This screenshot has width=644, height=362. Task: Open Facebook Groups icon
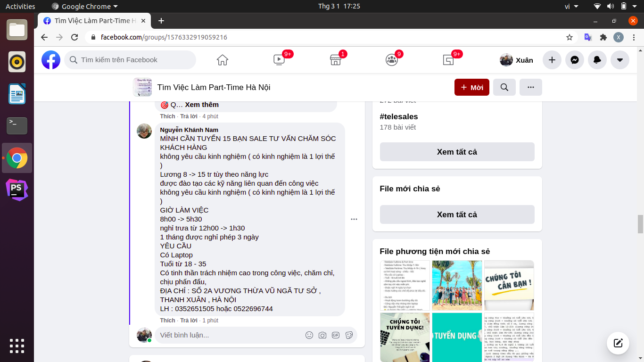tap(392, 60)
